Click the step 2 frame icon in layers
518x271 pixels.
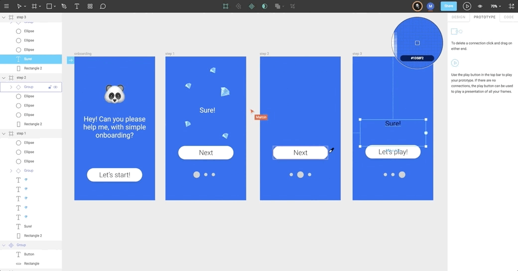click(x=11, y=78)
